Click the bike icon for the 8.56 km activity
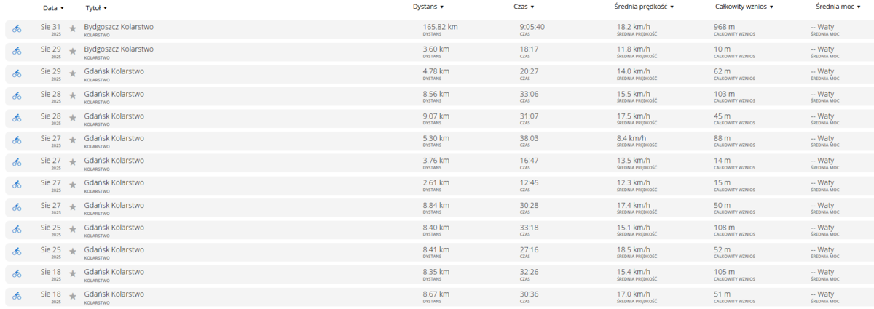 pos(17,96)
